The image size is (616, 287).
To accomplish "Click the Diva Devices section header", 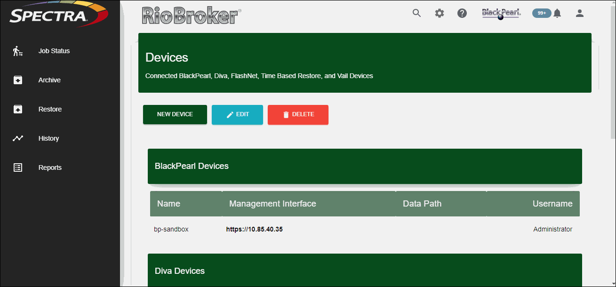I will pos(365,270).
